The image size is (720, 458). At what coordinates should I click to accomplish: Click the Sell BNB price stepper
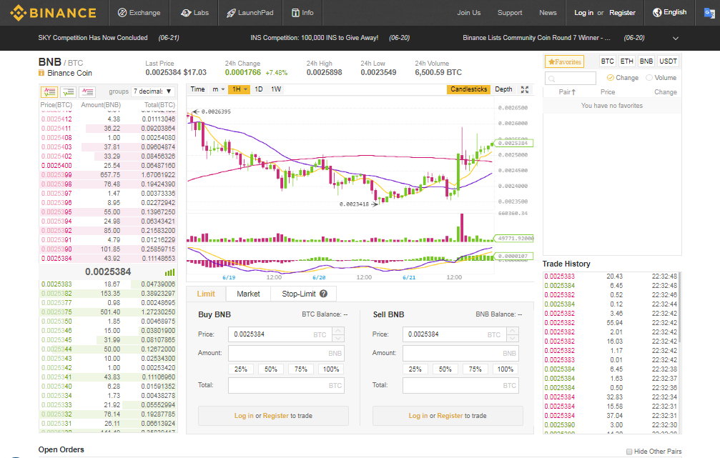tap(513, 334)
